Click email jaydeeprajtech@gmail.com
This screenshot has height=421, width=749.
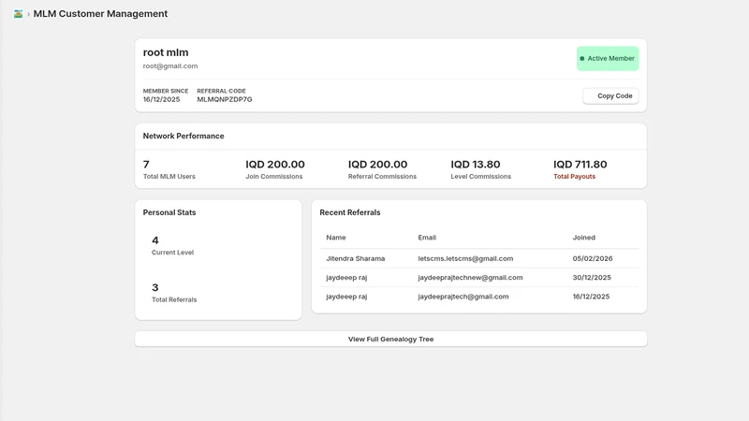pyautogui.click(x=463, y=297)
